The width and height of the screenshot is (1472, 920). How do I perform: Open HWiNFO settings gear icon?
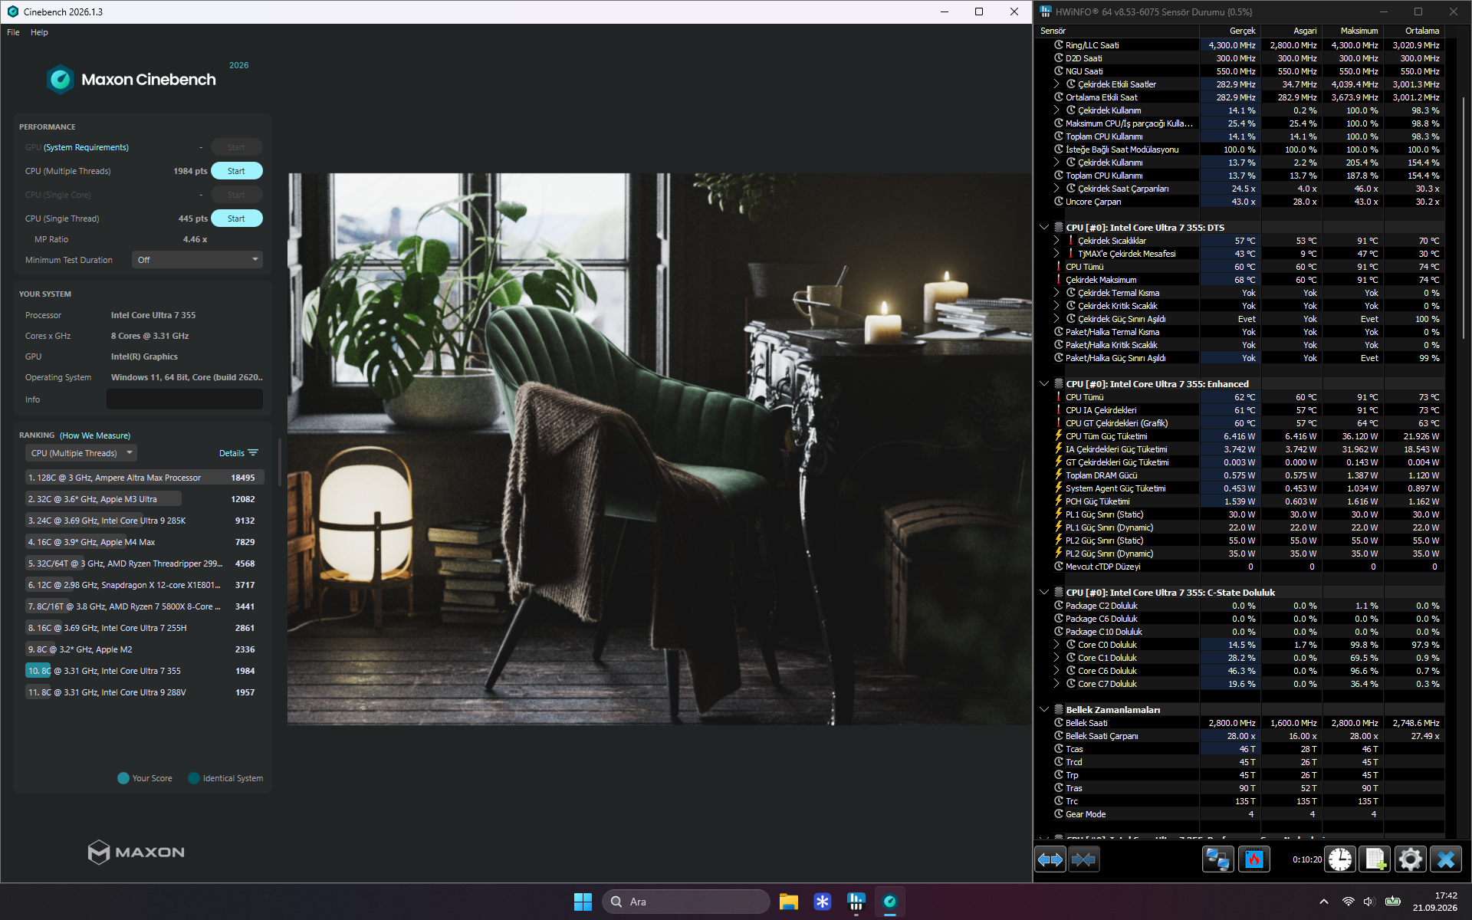[x=1410, y=859]
